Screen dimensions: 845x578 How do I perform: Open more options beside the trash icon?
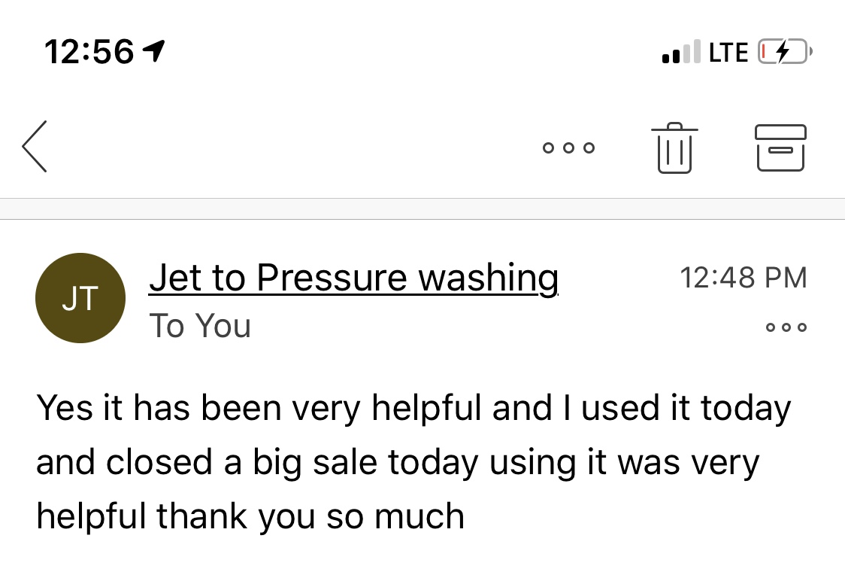(568, 148)
